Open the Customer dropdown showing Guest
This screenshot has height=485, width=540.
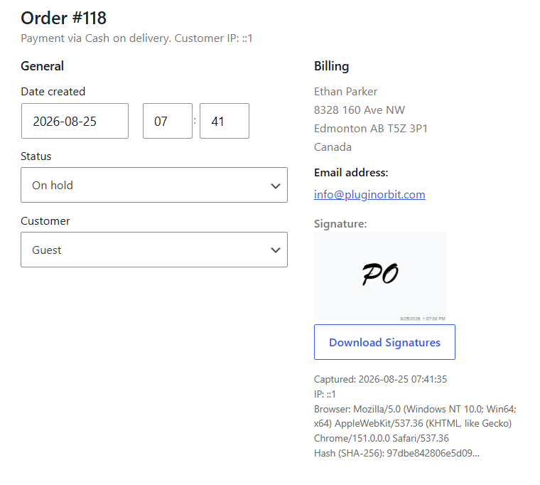coord(154,250)
